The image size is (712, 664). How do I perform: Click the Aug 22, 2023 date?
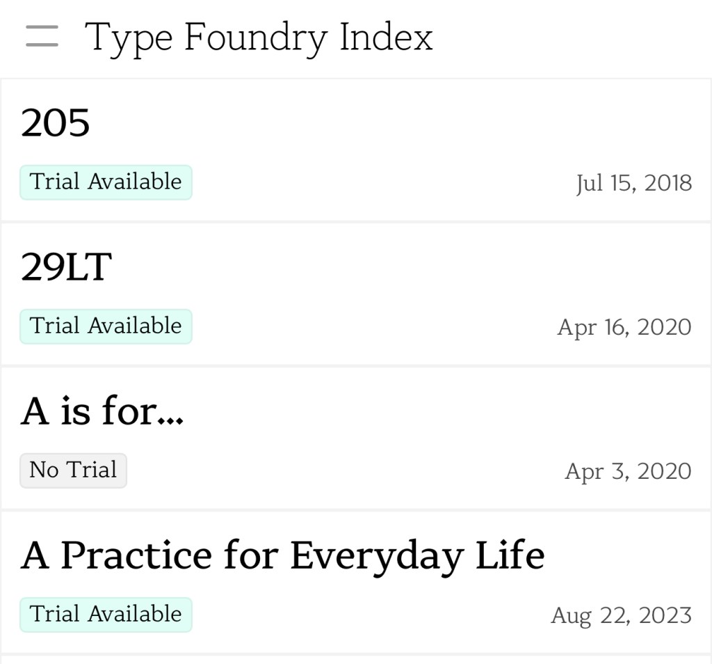point(621,615)
